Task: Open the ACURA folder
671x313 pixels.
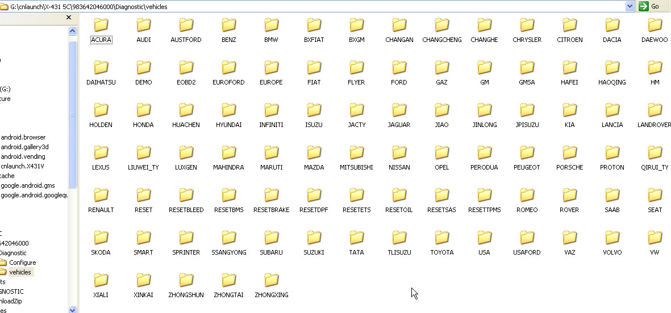Action: pos(101,31)
